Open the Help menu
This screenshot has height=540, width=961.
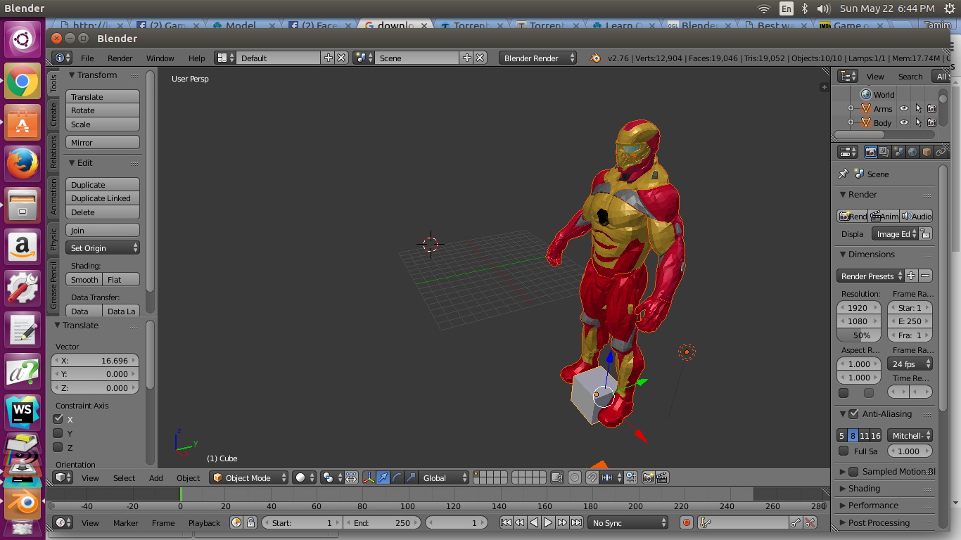point(197,58)
